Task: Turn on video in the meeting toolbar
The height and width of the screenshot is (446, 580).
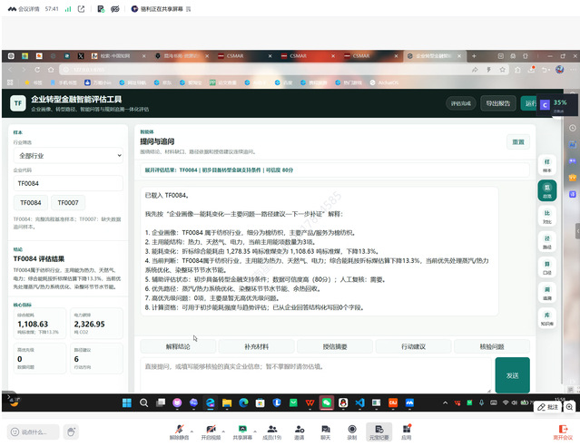Action: coord(211,431)
